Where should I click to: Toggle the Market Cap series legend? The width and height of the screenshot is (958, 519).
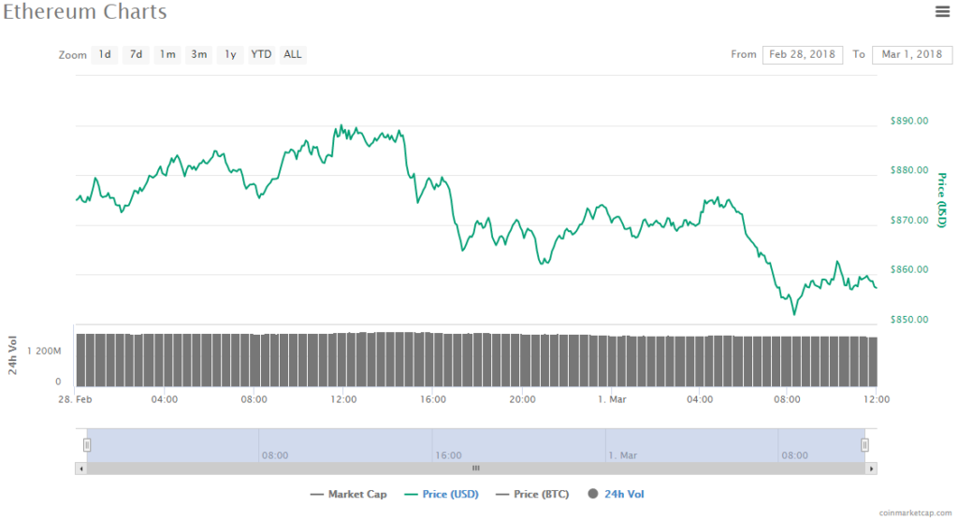[348, 494]
